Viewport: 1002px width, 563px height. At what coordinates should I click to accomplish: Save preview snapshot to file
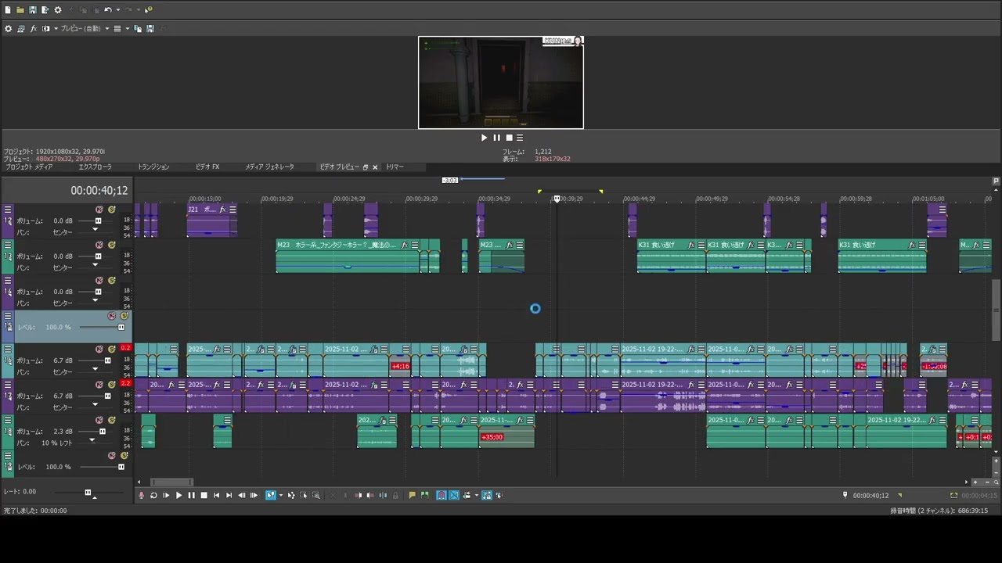[150, 29]
